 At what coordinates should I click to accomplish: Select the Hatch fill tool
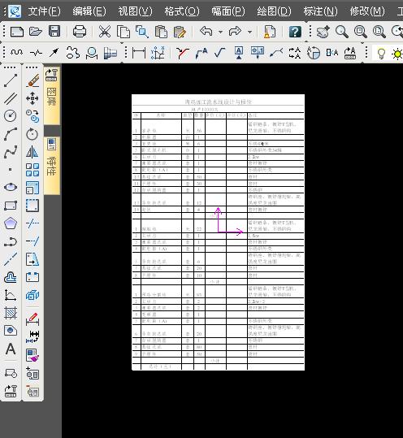coord(11,313)
